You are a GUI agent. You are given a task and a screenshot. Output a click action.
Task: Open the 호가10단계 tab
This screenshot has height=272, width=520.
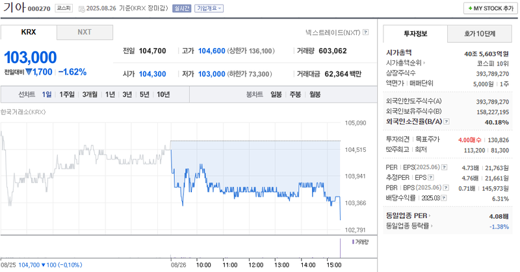[x=480, y=34]
